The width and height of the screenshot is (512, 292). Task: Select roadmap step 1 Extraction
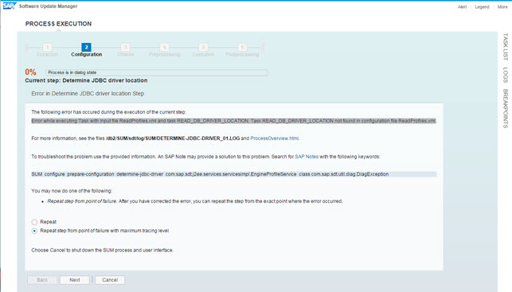[47, 50]
